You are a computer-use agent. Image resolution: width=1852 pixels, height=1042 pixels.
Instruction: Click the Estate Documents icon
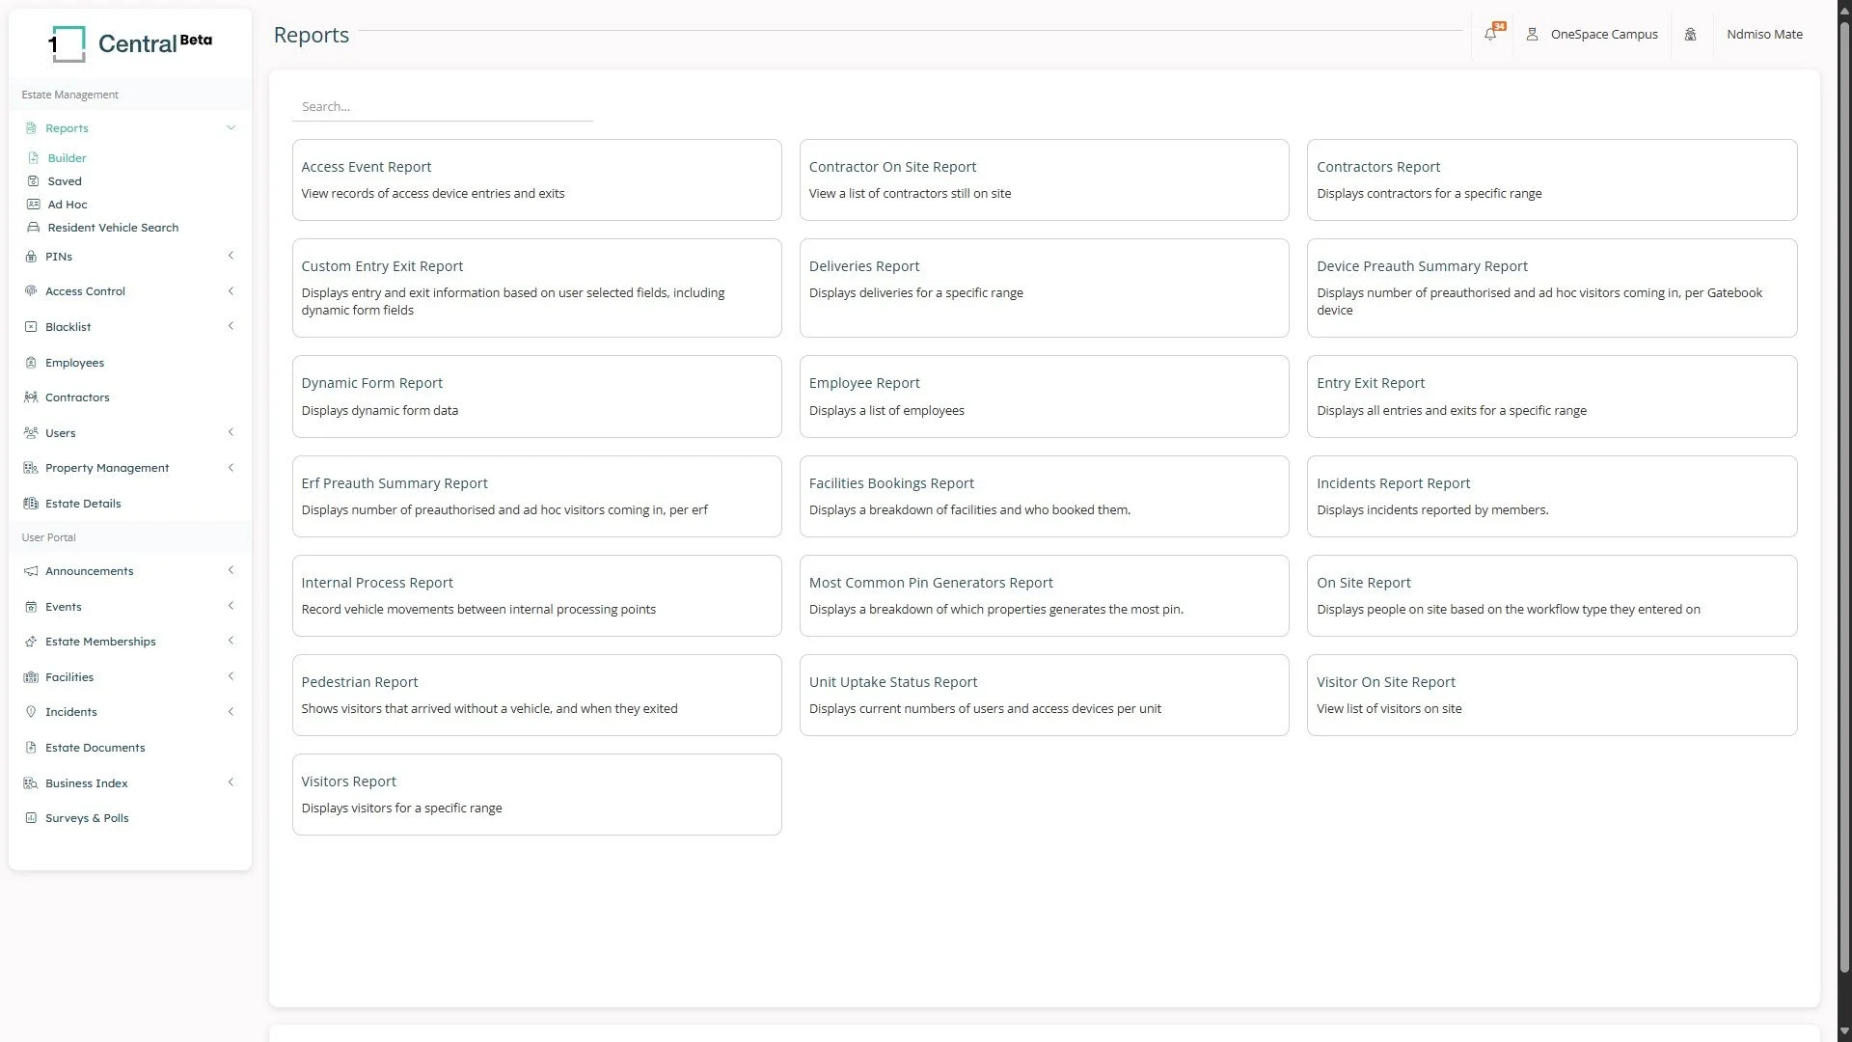31,748
